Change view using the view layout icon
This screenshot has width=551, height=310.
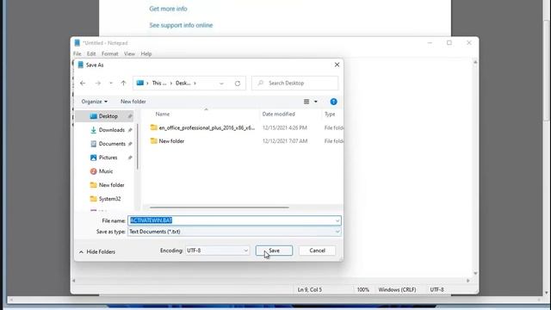point(306,102)
